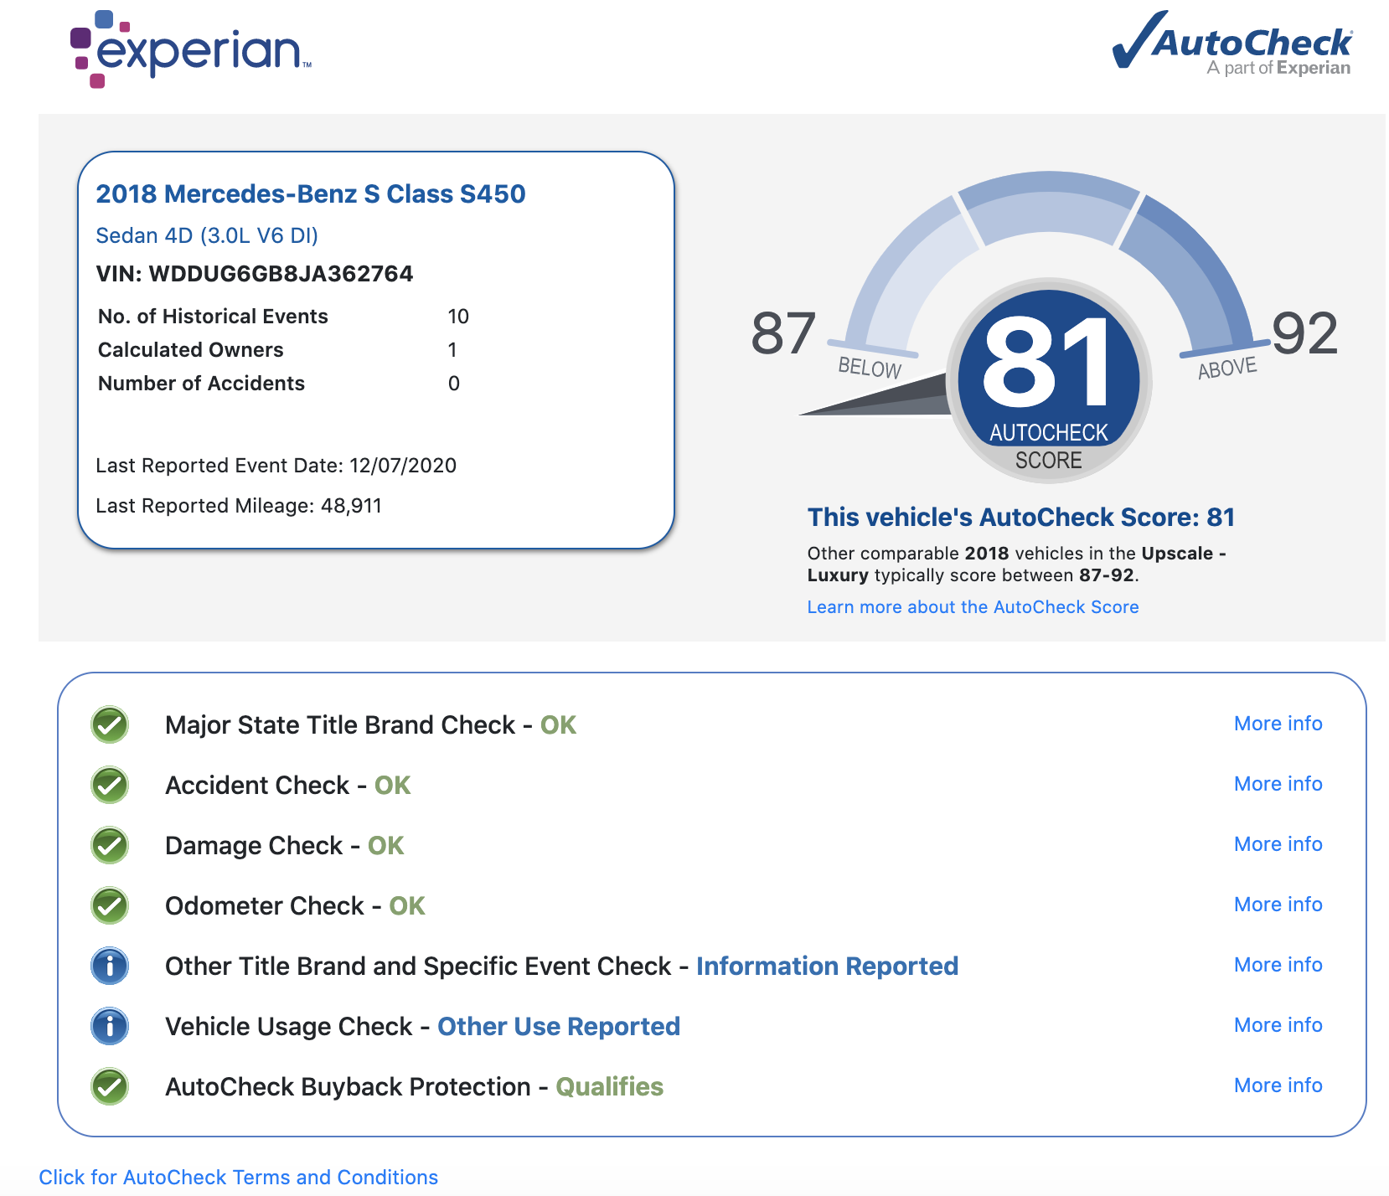
Task: Click the gauge's low score 87
Action: point(783,333)
